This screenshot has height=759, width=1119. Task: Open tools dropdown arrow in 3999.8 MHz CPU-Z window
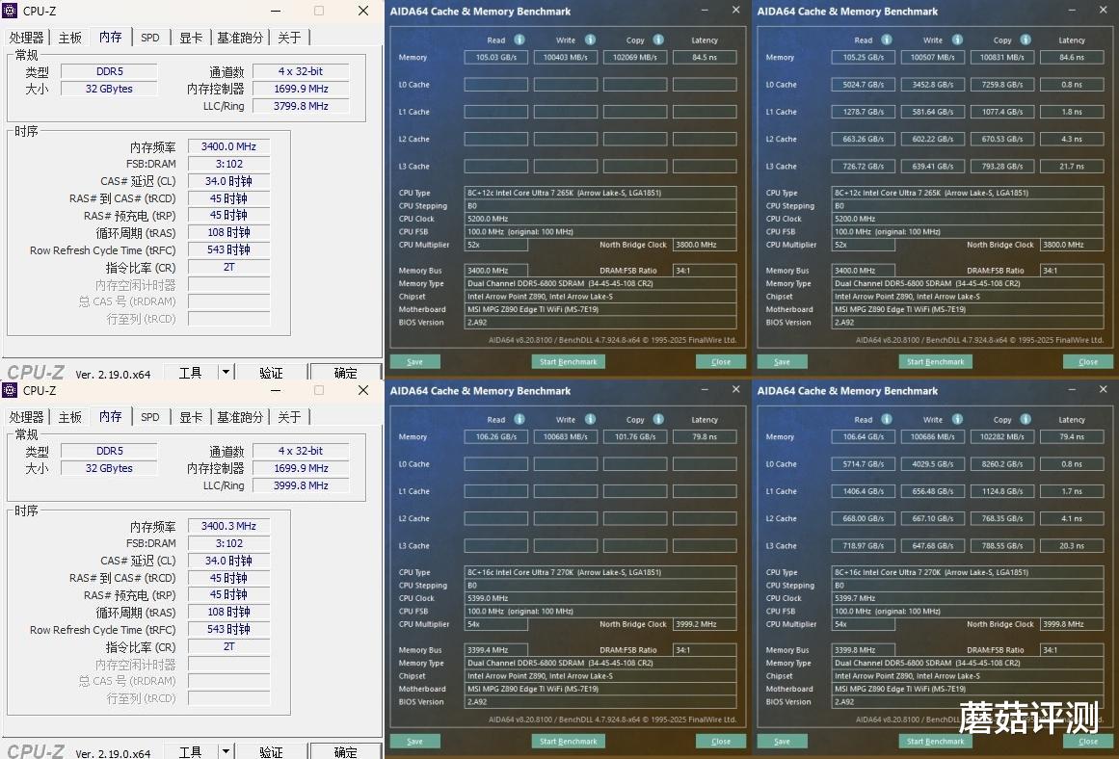coord(226,751)
